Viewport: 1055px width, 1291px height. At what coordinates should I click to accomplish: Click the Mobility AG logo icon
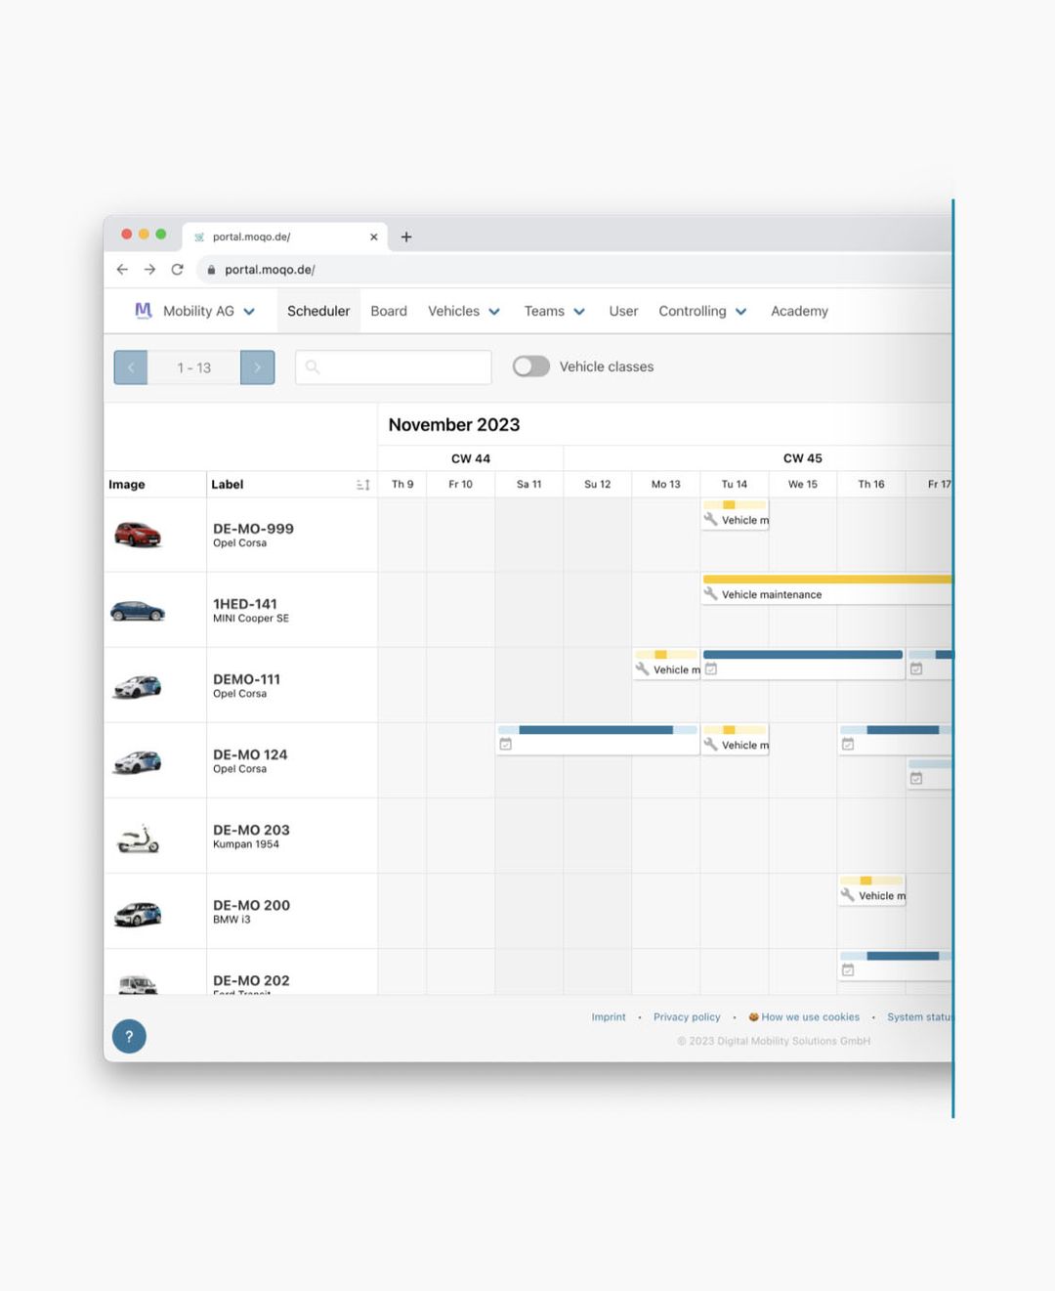[x=143, y=310]
